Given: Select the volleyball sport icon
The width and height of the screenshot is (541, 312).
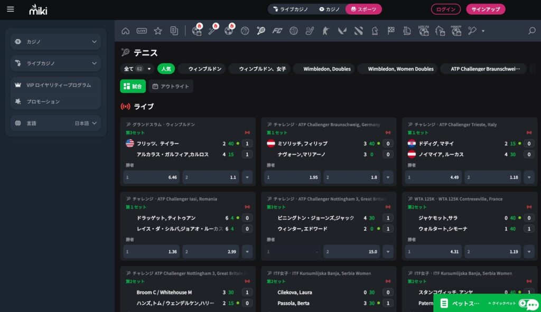Looking at the screenshot, I should pyautogui.click(x=294, y=31).
